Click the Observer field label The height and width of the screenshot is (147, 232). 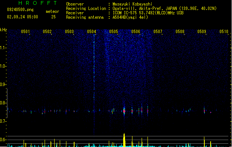click(x=75, y=4)
